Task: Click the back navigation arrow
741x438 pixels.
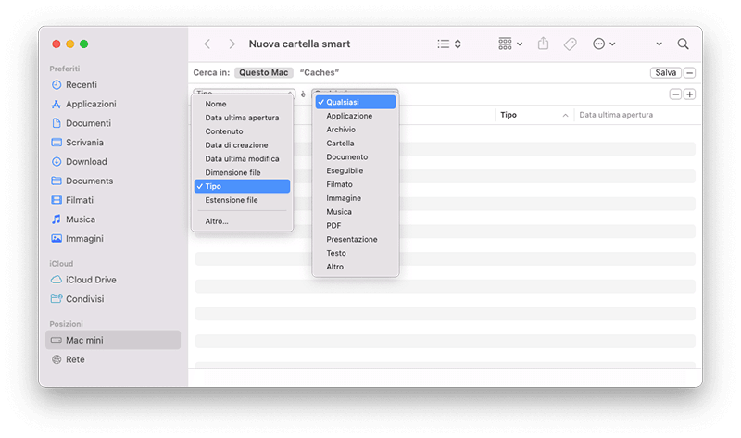Action: click(x=207, y=44)
